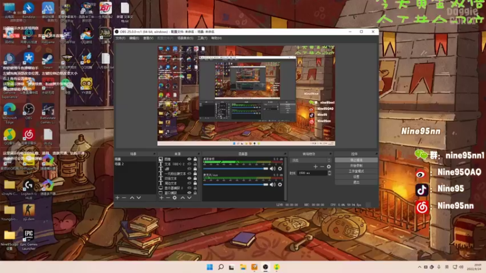486x273 pixels.
Task: Add a transition with plus icon
Action: point(315,166)
